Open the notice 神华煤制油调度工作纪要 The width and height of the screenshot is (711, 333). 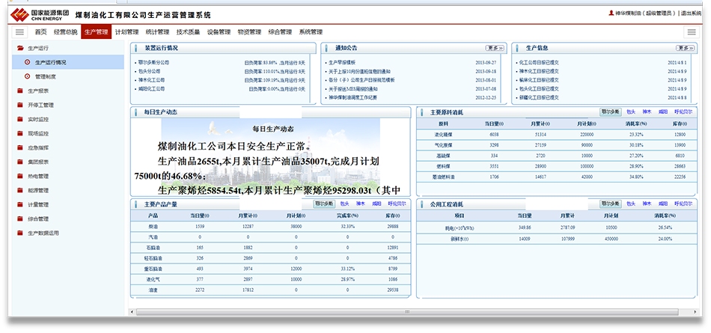click(x=353, y=97)
